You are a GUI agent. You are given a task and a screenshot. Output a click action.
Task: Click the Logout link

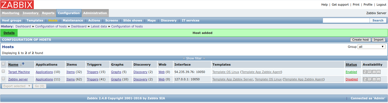[381, 5]
